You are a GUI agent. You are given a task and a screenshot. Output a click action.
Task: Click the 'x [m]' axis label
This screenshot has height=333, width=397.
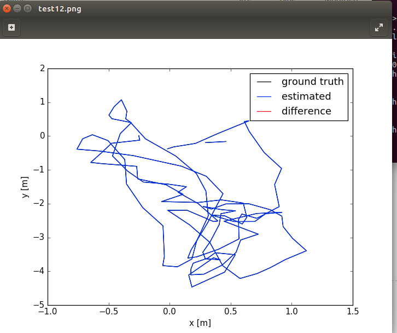click(200, 323)
